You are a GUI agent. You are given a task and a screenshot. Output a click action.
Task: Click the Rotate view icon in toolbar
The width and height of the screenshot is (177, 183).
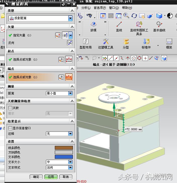134,16
